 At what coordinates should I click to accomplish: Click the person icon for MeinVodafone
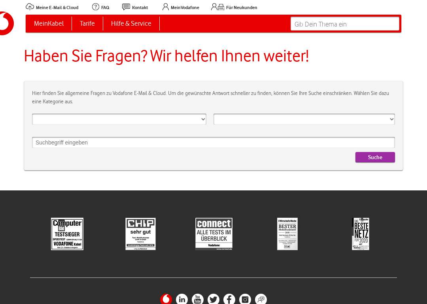click(x=165, y=7)
